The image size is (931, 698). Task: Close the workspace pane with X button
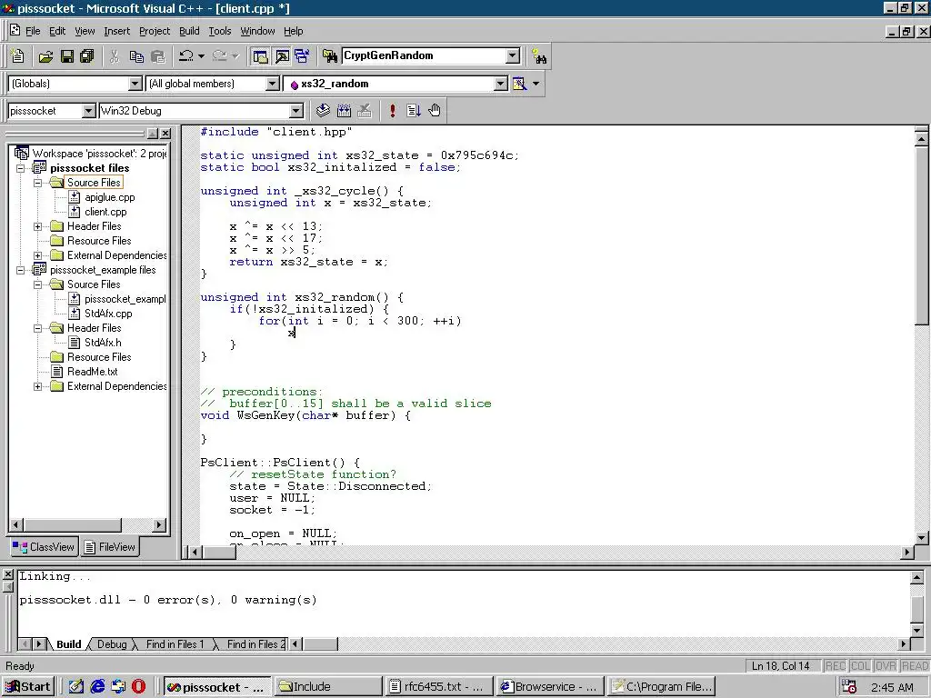click(165, 134)
